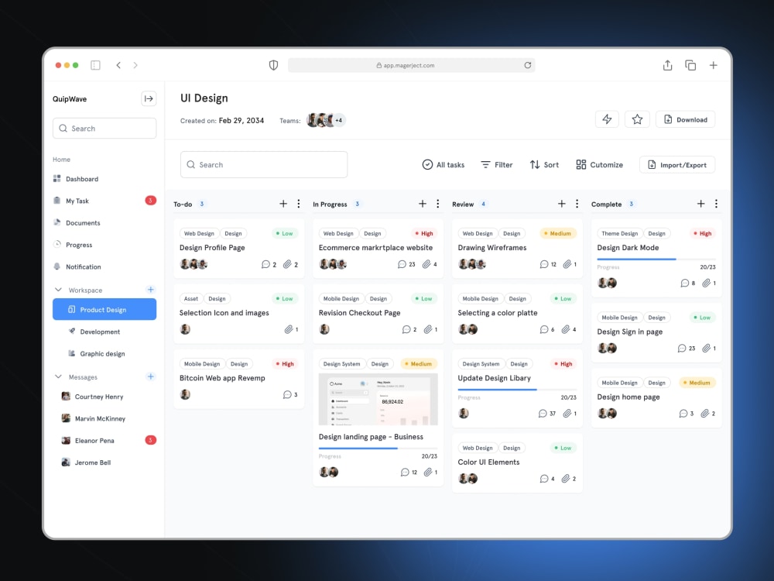The width and height of the screenshot is (774, 581).
Task: Collapse the Messages section chevron
Action: (x=58, y=376)
